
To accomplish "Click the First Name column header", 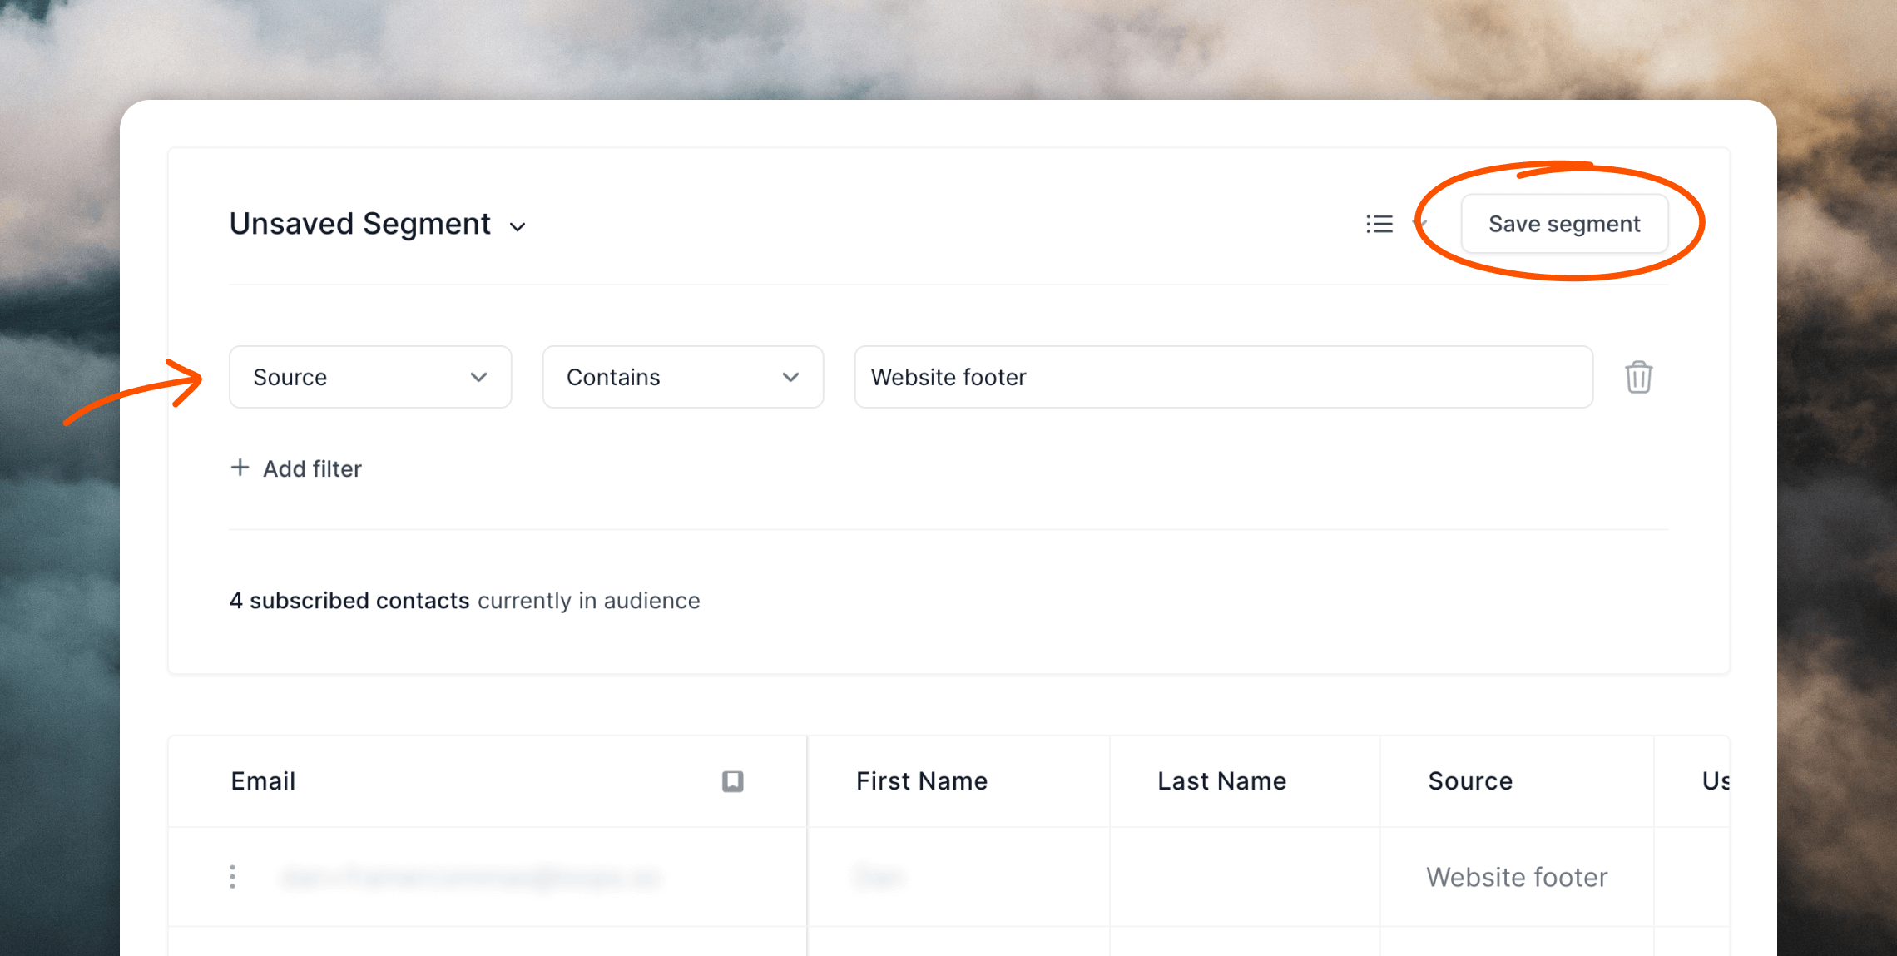I will [922, 780].
